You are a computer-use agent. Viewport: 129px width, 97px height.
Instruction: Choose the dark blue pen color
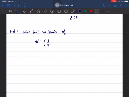click(80, 11)
